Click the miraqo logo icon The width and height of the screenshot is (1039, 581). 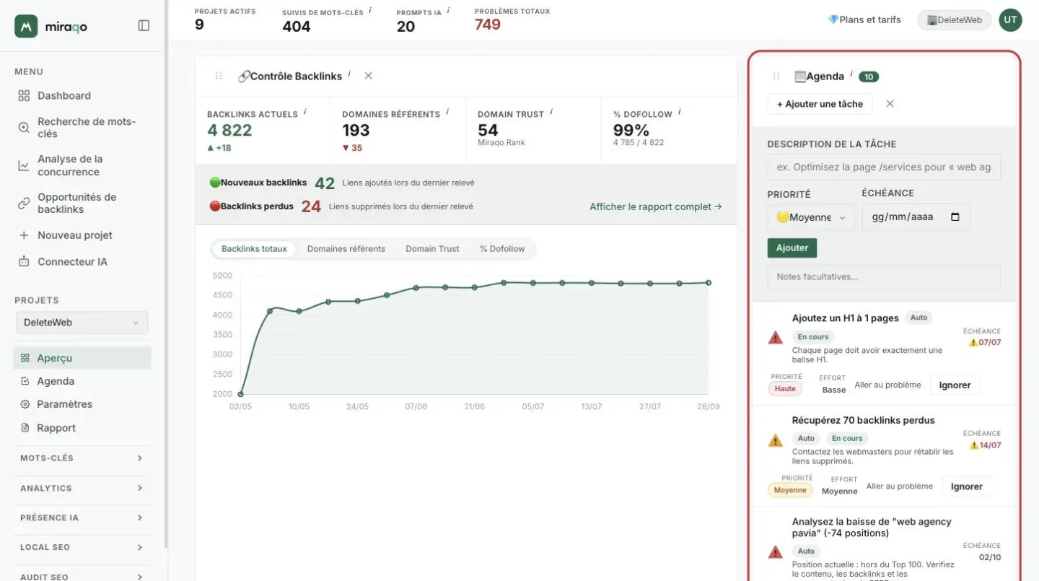[x=26, y=26]
